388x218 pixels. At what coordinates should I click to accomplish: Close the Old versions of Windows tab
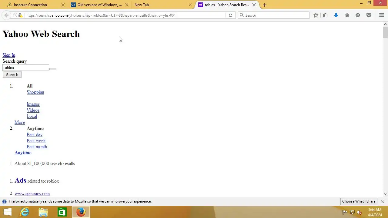(127, 5)
